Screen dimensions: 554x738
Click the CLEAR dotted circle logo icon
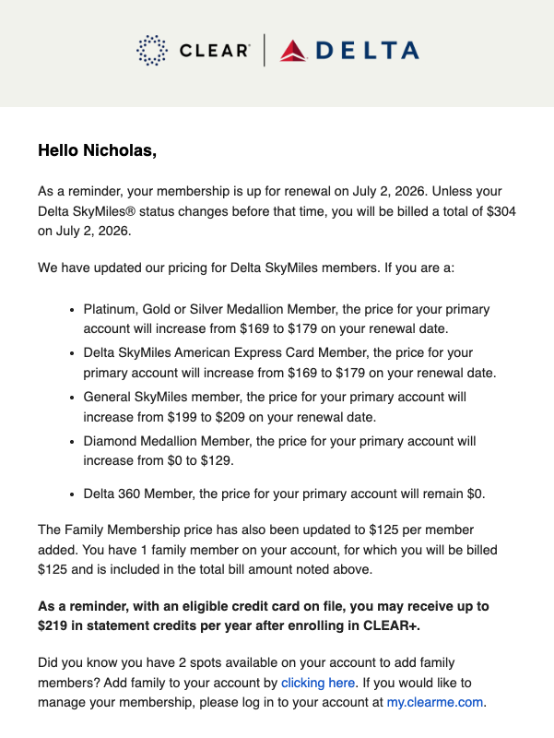click(151, 50)
